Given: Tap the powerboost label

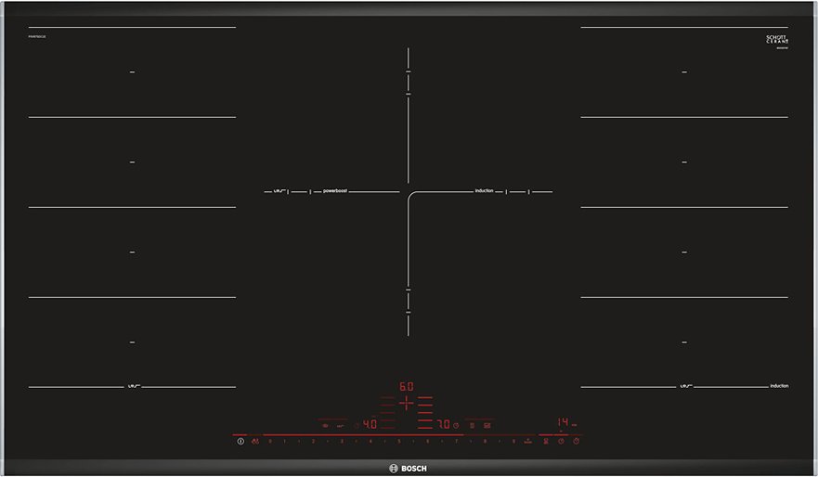Looking at the screenshot, I should click(335, 191).
